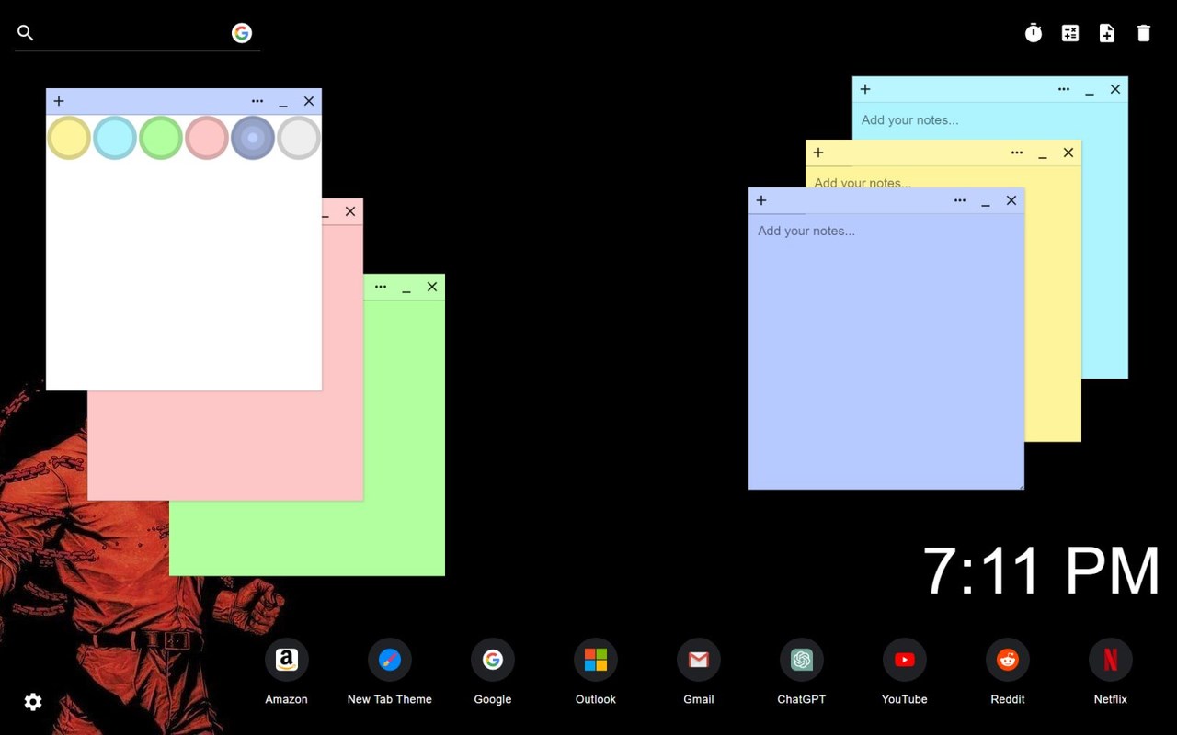Close the yellow sticky note

(1068, 153)
